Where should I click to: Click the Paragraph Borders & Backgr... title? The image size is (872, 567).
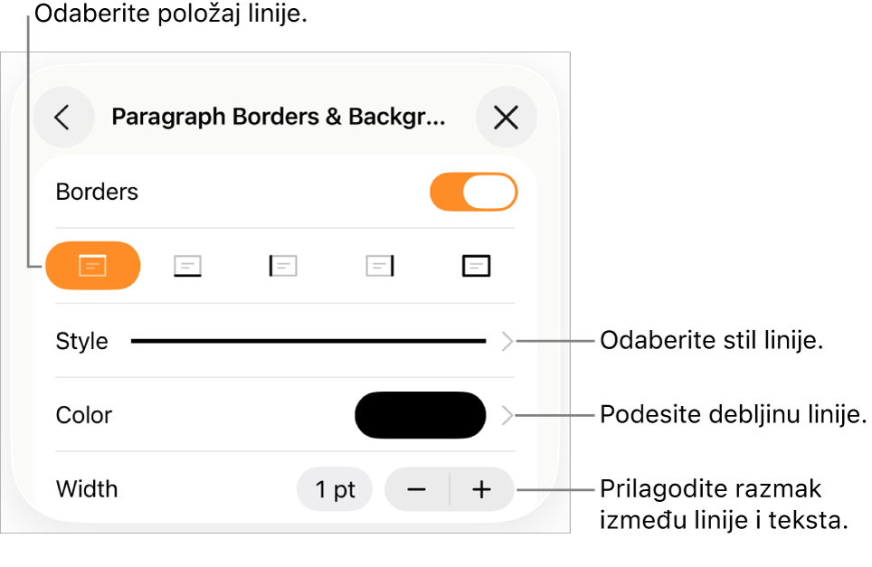[278, 118]
